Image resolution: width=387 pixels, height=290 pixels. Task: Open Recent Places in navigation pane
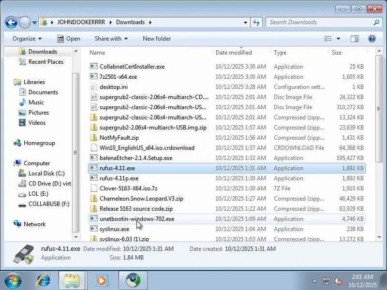(46, 62)
